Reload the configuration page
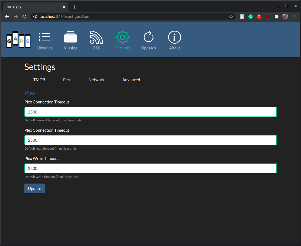301x246 pixels. pos(24,17)
